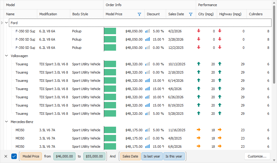Click the Performance band header

pos(234,5)
